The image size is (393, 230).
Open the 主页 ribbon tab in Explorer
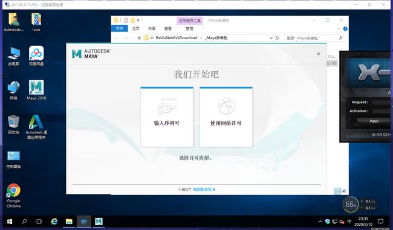pos(135,28)
